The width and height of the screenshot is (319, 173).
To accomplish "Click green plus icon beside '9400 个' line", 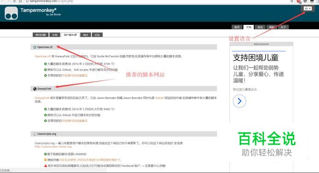I will [x=45, y=109].
